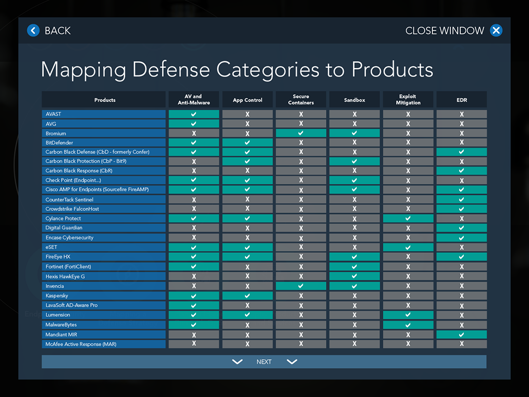Click Carbon Black Protection's Sandbox checkmark
529x397 pixels.
[354, 161]
